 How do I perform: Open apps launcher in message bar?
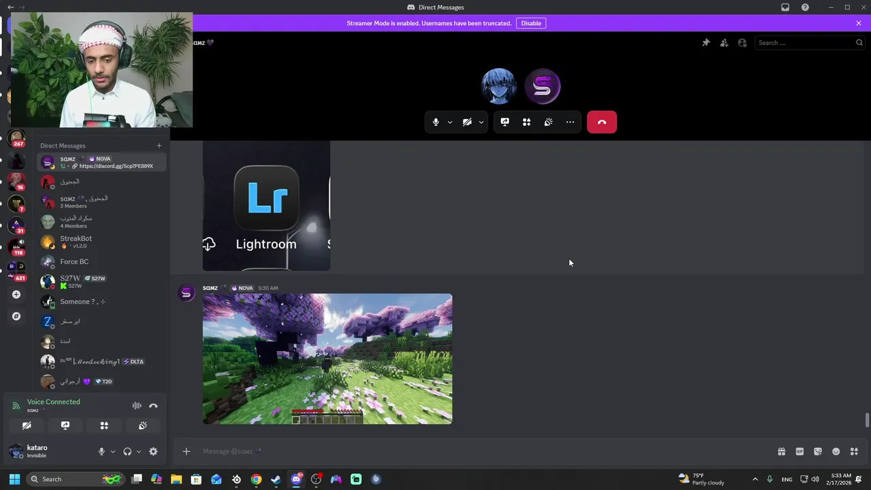pyautogui.click(x=854, y=451)
